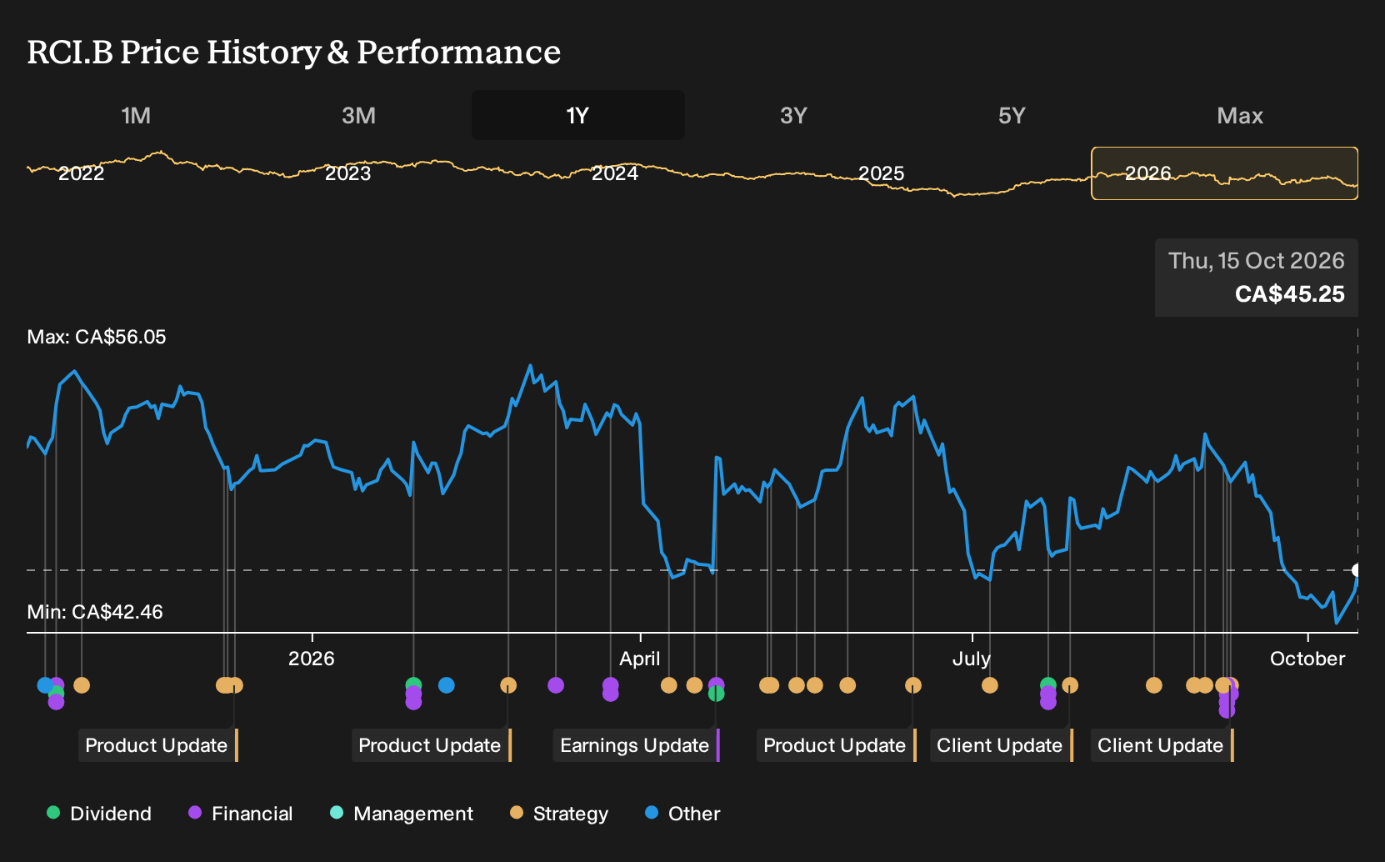Click the highlighted 2026 range selector

1224,173
